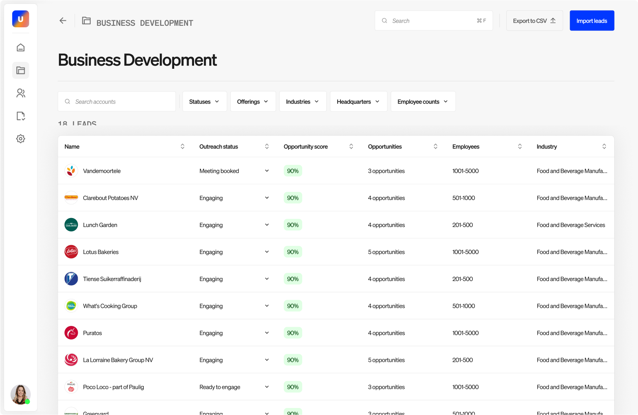Open the contacts people icon
The image size is (638, 415).
coord(21,93)
